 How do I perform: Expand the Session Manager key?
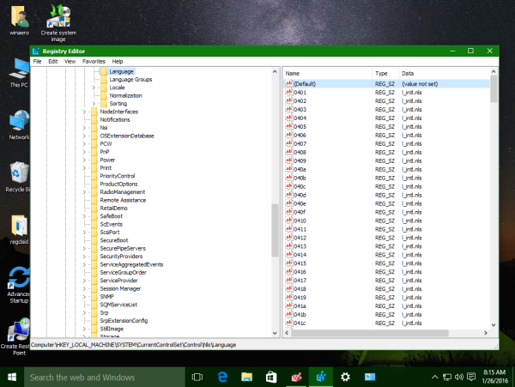pos(84,289)
